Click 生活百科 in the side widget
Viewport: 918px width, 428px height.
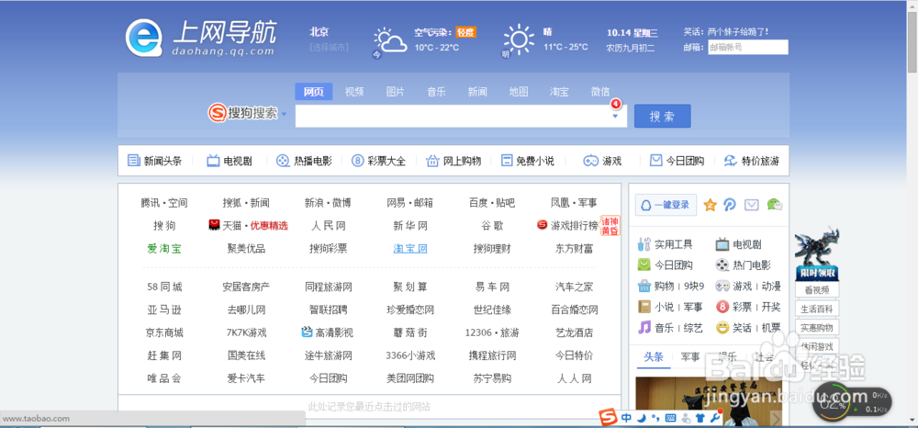(x=817, y=310)
